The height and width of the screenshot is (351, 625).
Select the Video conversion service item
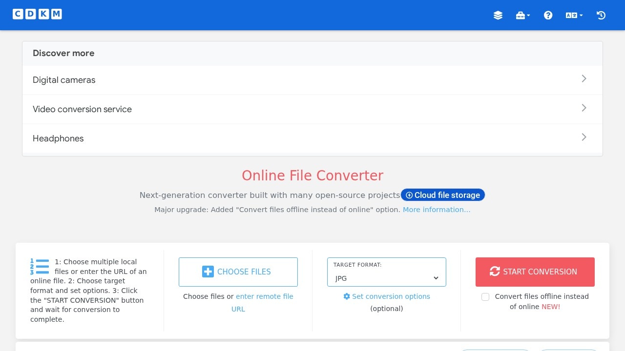82,109
